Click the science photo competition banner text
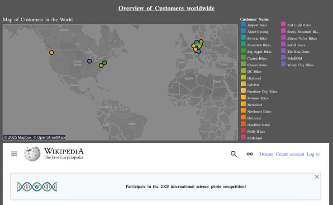 coord(186,186)
